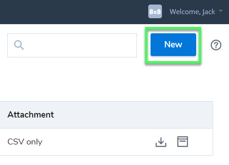Click the Welcome, Jack greeting text

coord(193,12)
